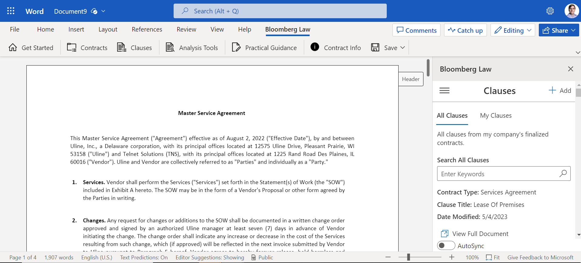This screenshot has height=263, width=581.
Task: Click the 100% zoom level
Action: (x=472, y=257)
